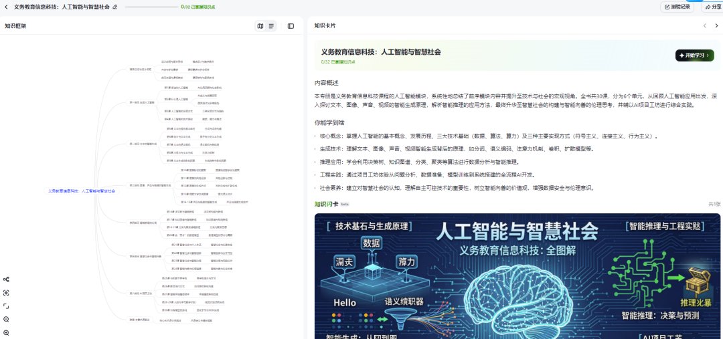The image size is (723, 339).
Task: Select the 第3课 node in mind map
Action: (178, 111)
